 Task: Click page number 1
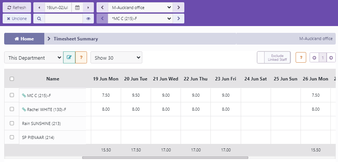[323, 58]
